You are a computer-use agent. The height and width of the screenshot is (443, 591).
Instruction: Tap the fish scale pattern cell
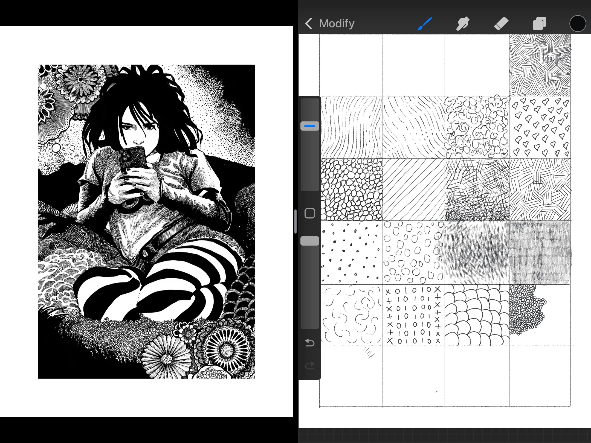[477, 315]
